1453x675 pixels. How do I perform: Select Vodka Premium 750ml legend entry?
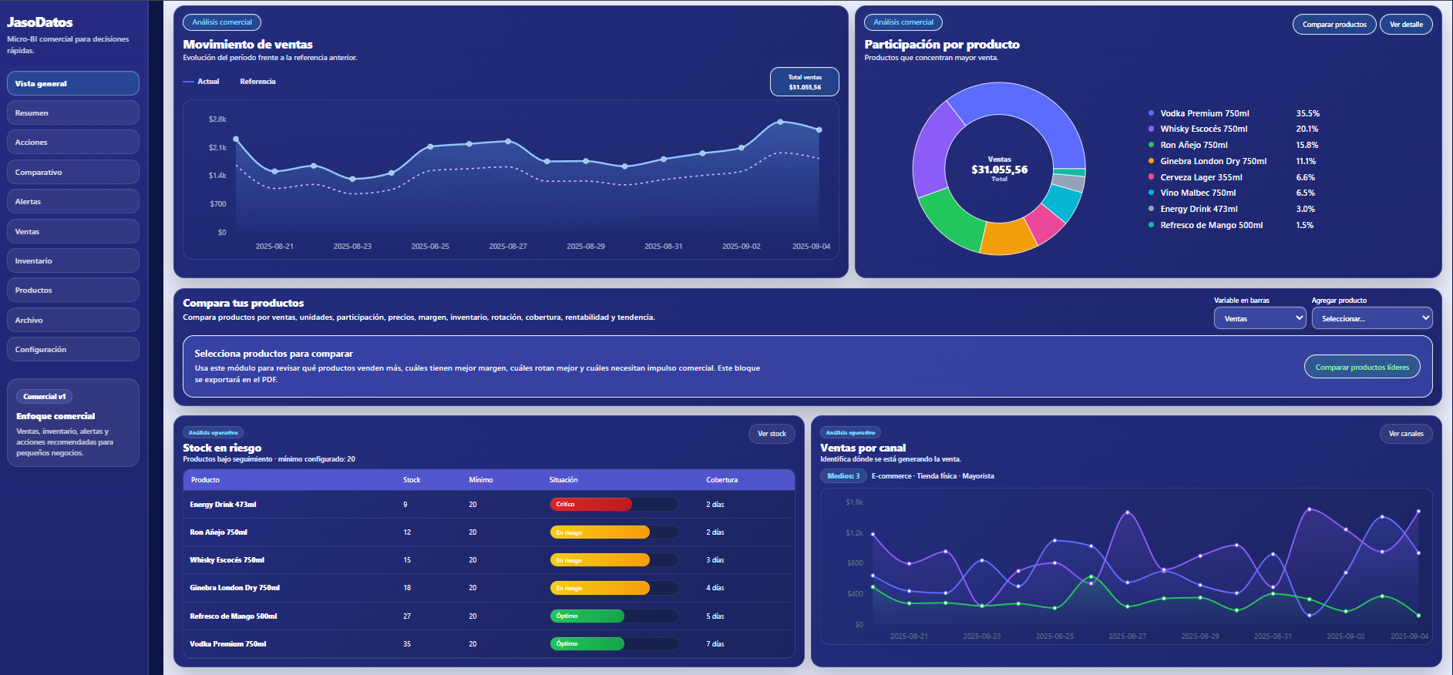pyautogui.click(x=1233, y=113)
